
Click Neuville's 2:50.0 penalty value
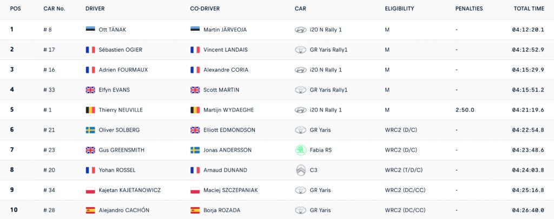tap(465, 110)
